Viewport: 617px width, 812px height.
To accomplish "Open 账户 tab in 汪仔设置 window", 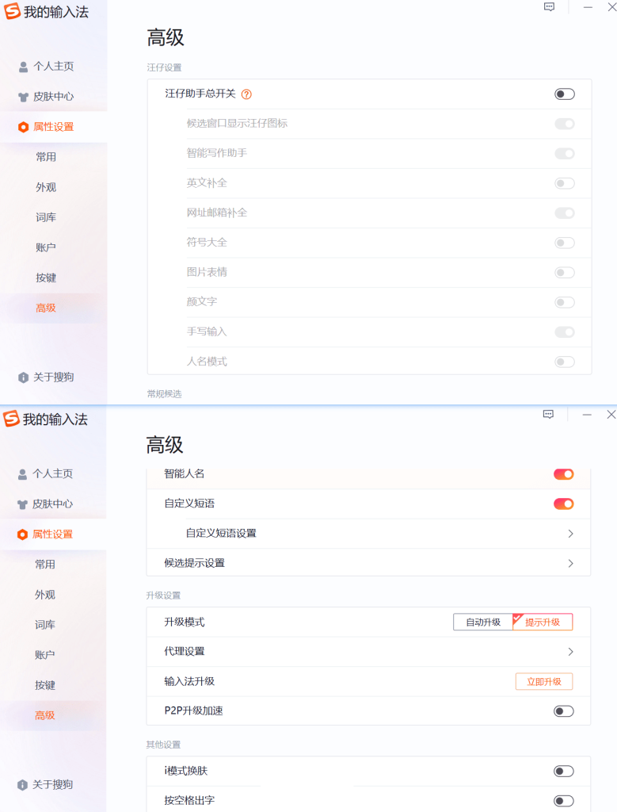I will [46, 247].
